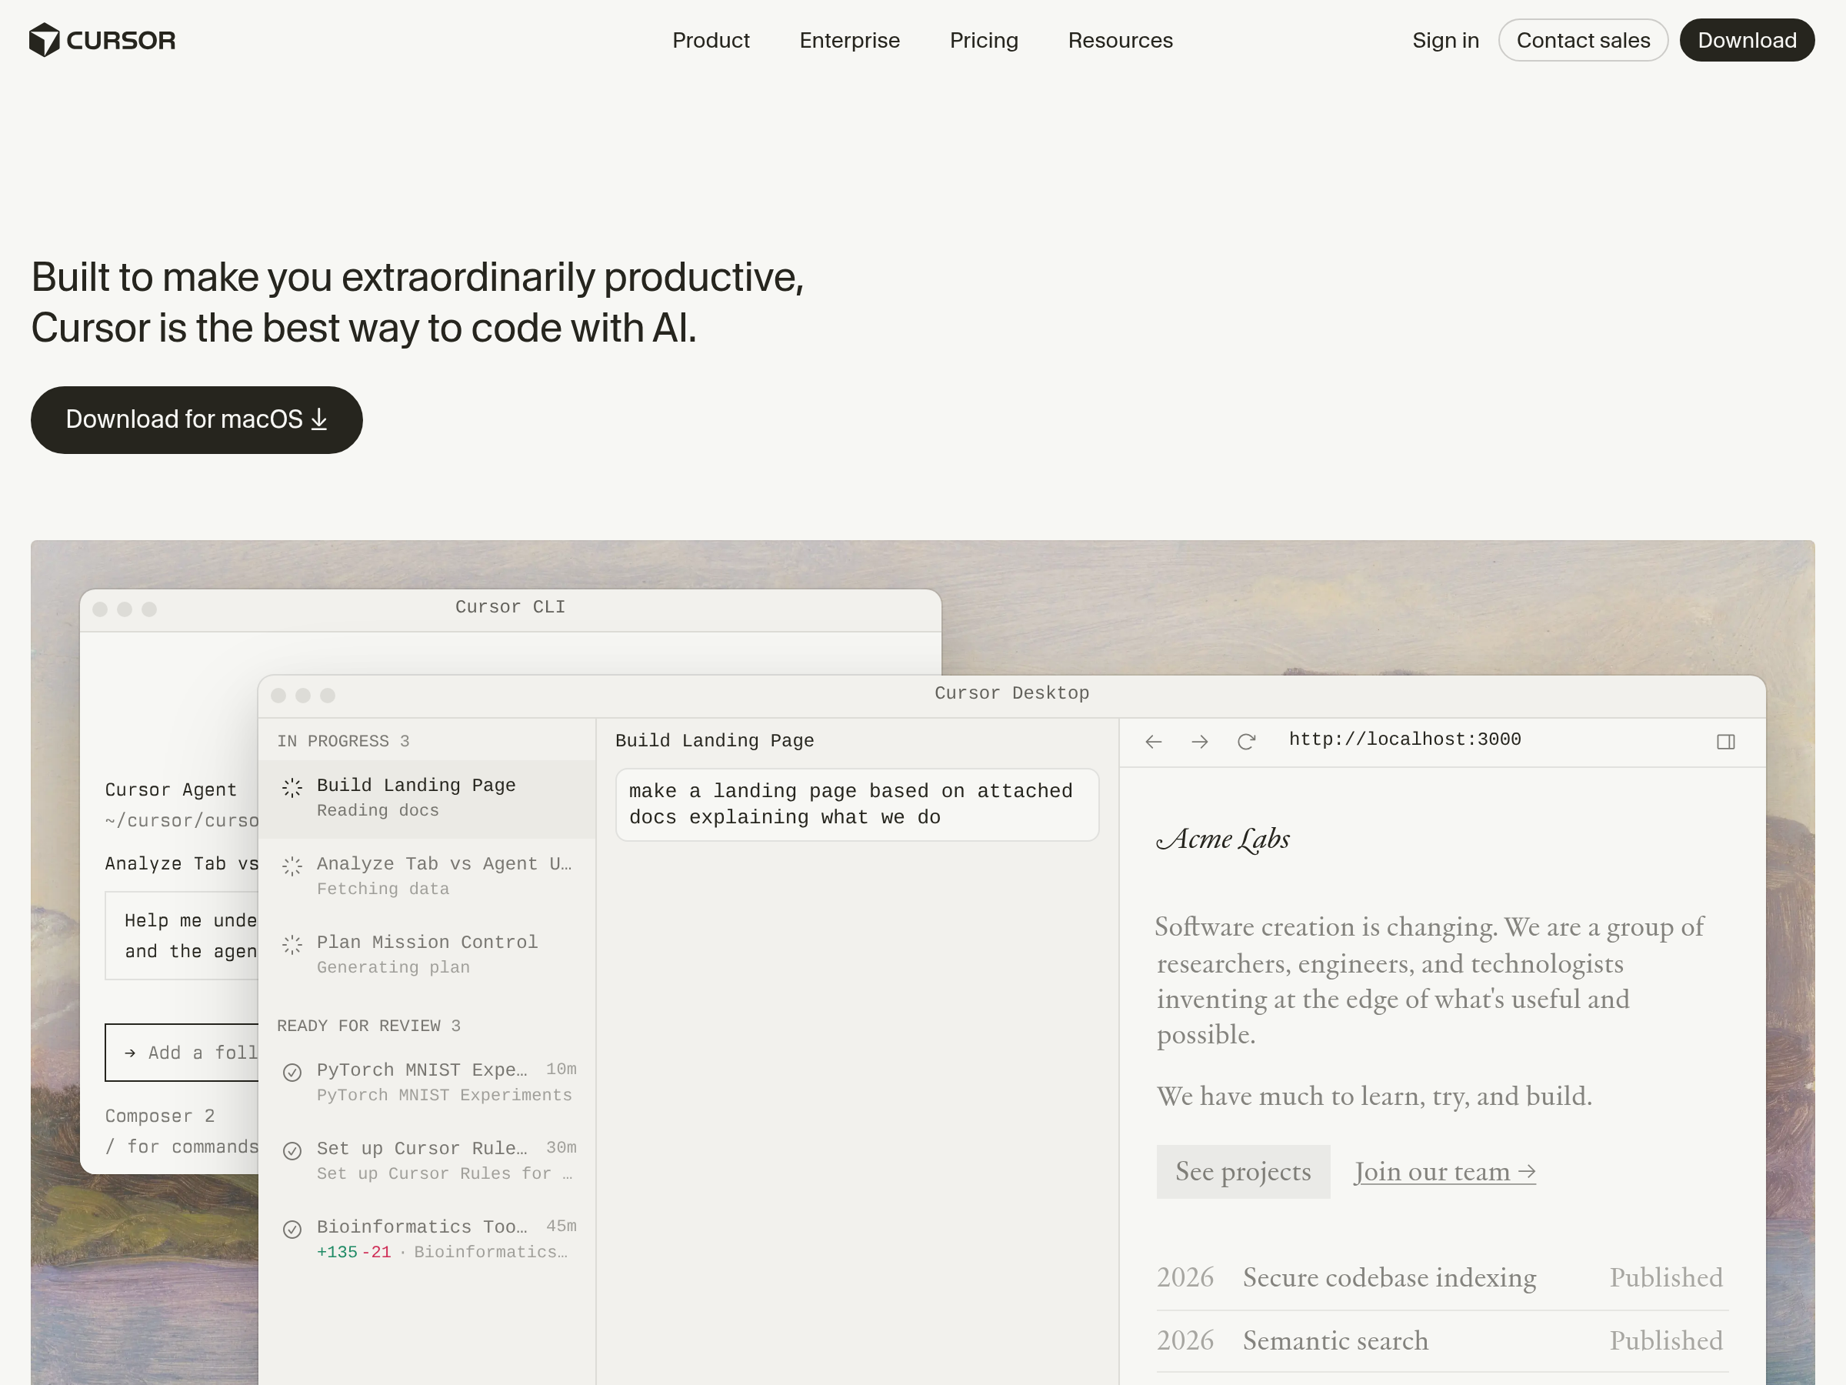Click the Cursor logo in the header
This screenshot has width=1846, height=1385.
tap(102, 40)
